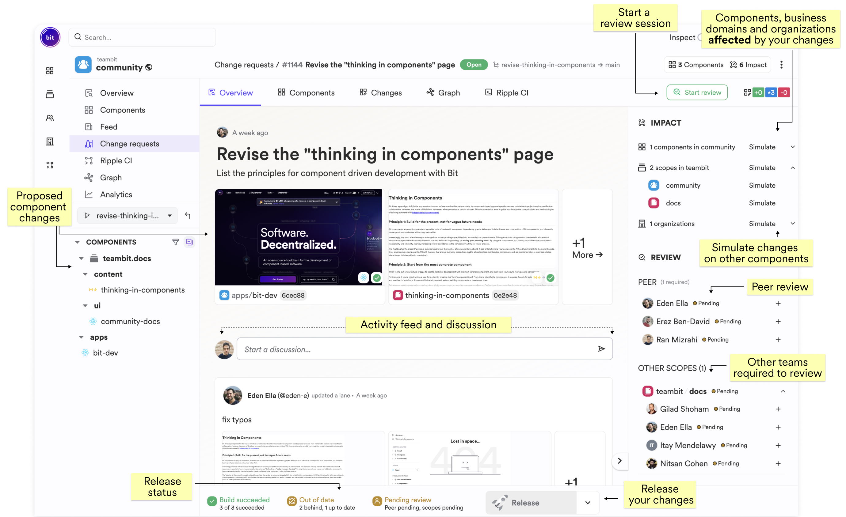Click the Search input field
The image size is (846, 517).
tap(142, 37)
